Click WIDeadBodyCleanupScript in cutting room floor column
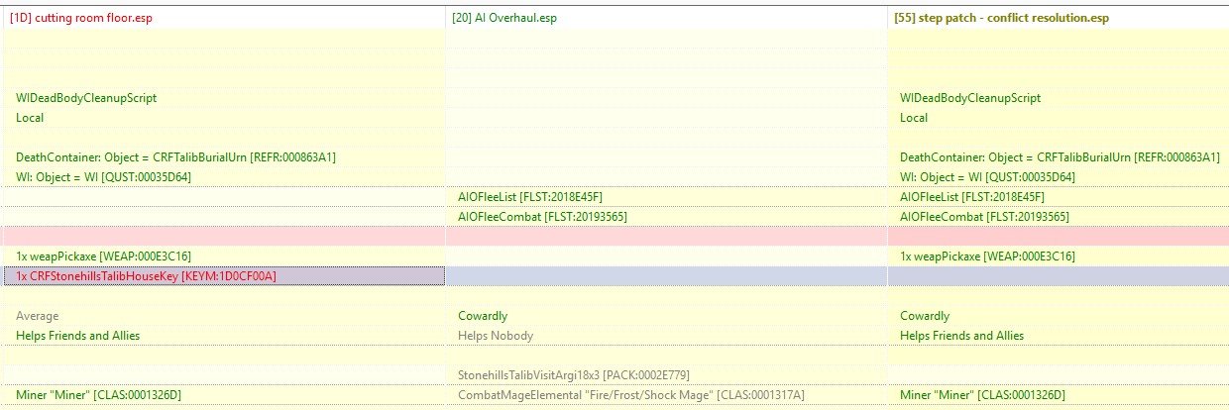 tap(86, 98)
